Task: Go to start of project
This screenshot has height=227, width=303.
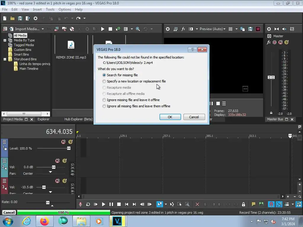Action: point(127,204)
